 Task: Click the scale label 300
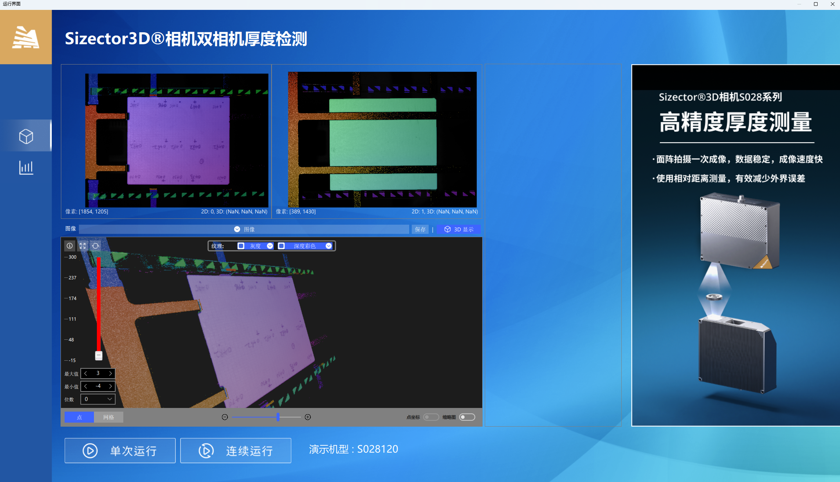[x=73, y=257]
